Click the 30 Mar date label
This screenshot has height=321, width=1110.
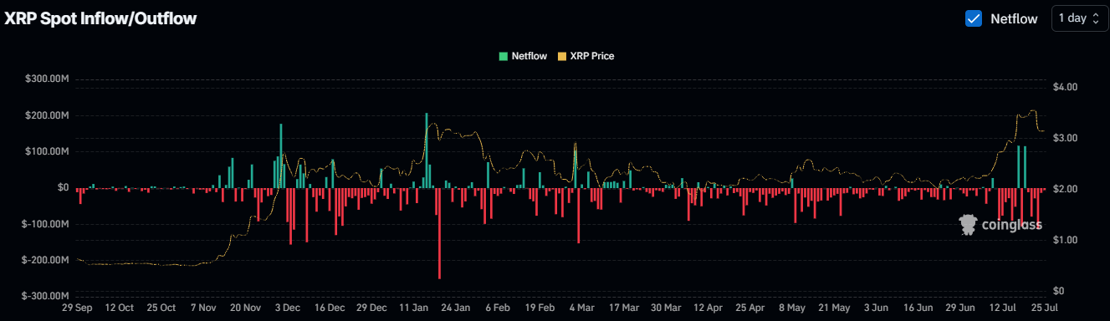667,308
